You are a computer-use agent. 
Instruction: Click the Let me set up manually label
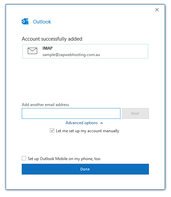coord(87,131)
